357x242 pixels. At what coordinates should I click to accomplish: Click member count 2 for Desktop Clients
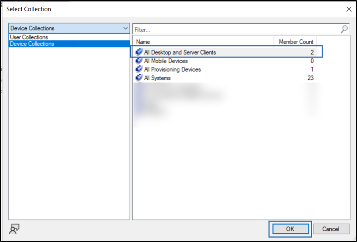coord(312,52)
